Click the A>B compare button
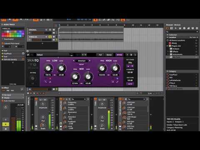200x150 pixels. (84, 55)
